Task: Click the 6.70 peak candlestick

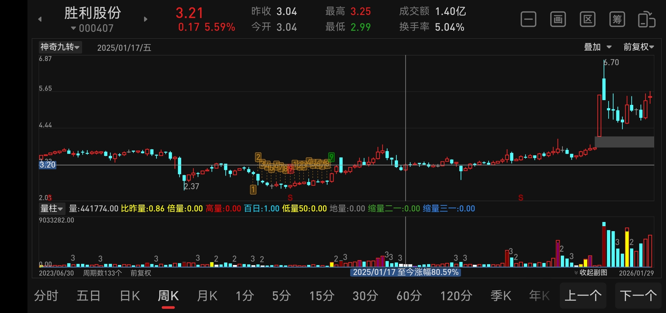Action: (x=604, y=89)
